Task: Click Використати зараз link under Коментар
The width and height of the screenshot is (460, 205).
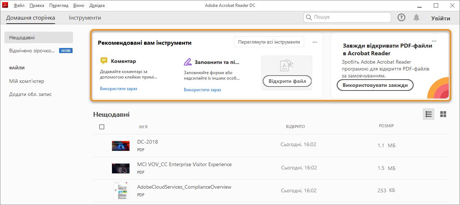Action: tap(119, 89)
